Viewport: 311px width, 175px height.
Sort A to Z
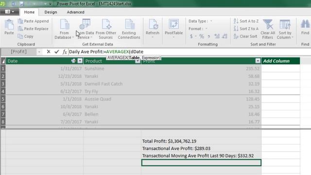[246, 21]
